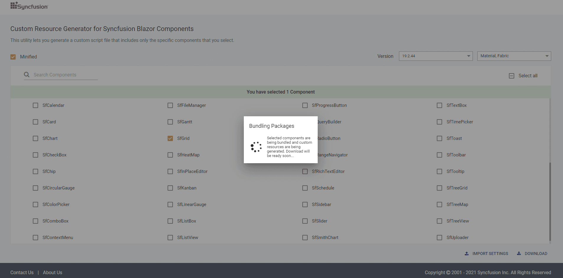Tick the SfUploader checkbox

(439, 238)
